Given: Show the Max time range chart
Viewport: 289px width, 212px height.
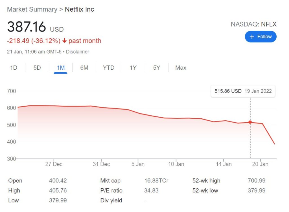Looking at the screenshot, I should click(181, 68).
